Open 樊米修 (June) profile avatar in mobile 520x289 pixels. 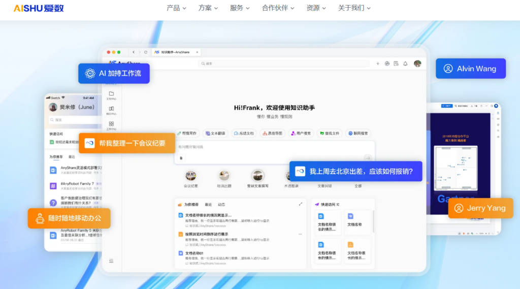[x=53, y=107]
